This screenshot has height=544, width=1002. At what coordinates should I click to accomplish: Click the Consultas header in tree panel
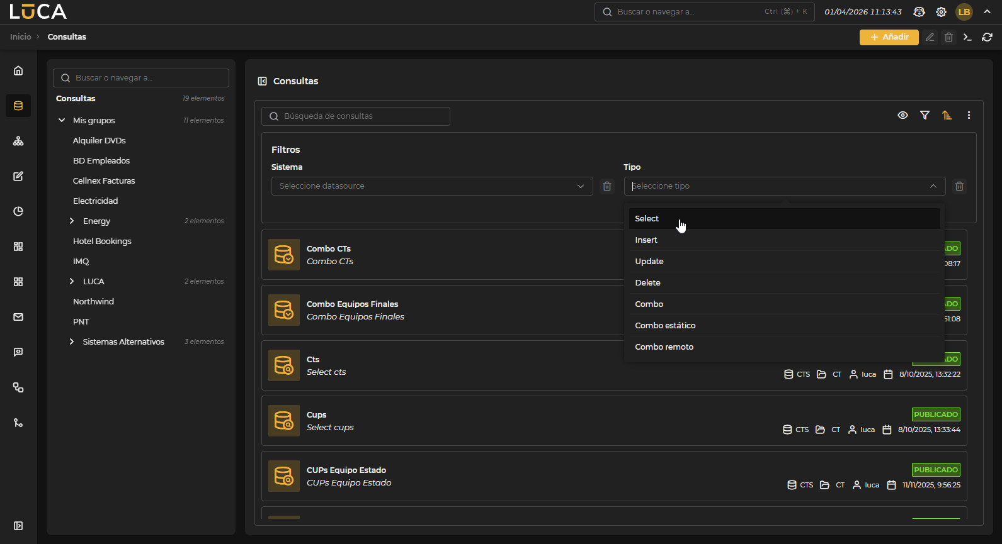pos(76,98)
